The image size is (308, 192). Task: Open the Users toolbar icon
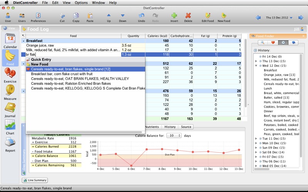pos(22,17)
